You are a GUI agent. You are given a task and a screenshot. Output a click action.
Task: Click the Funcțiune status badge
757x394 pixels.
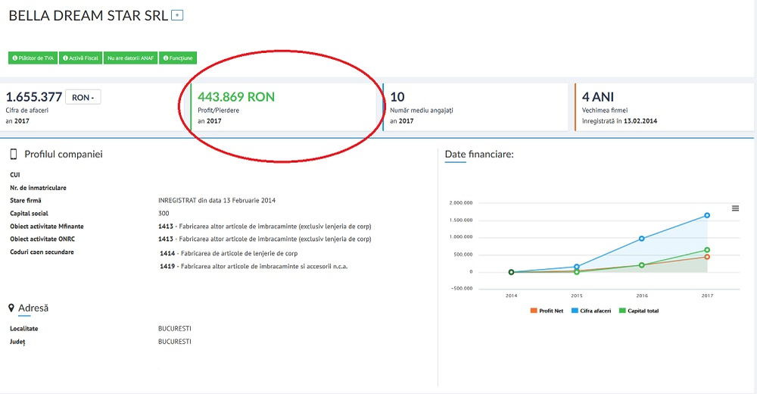pos(178,58)
